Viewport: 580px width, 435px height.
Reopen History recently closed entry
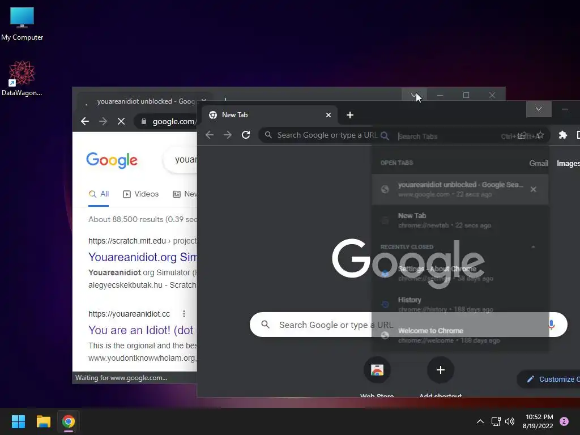click(460, 304)
